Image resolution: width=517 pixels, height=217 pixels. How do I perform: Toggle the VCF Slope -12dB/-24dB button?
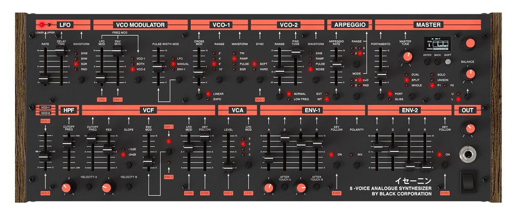point(129,165)
